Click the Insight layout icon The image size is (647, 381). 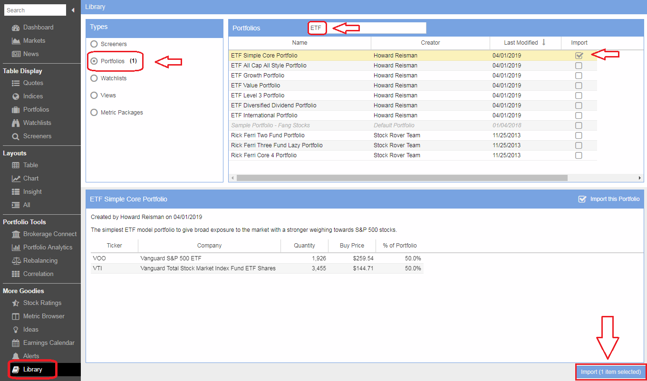(16, 192)
